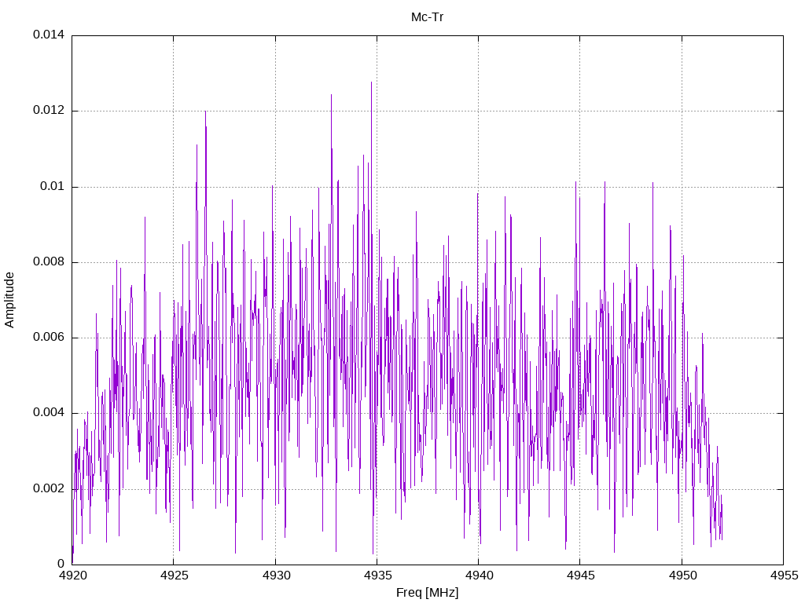Click the plot title Mc-Tr

tap(427, 17)
